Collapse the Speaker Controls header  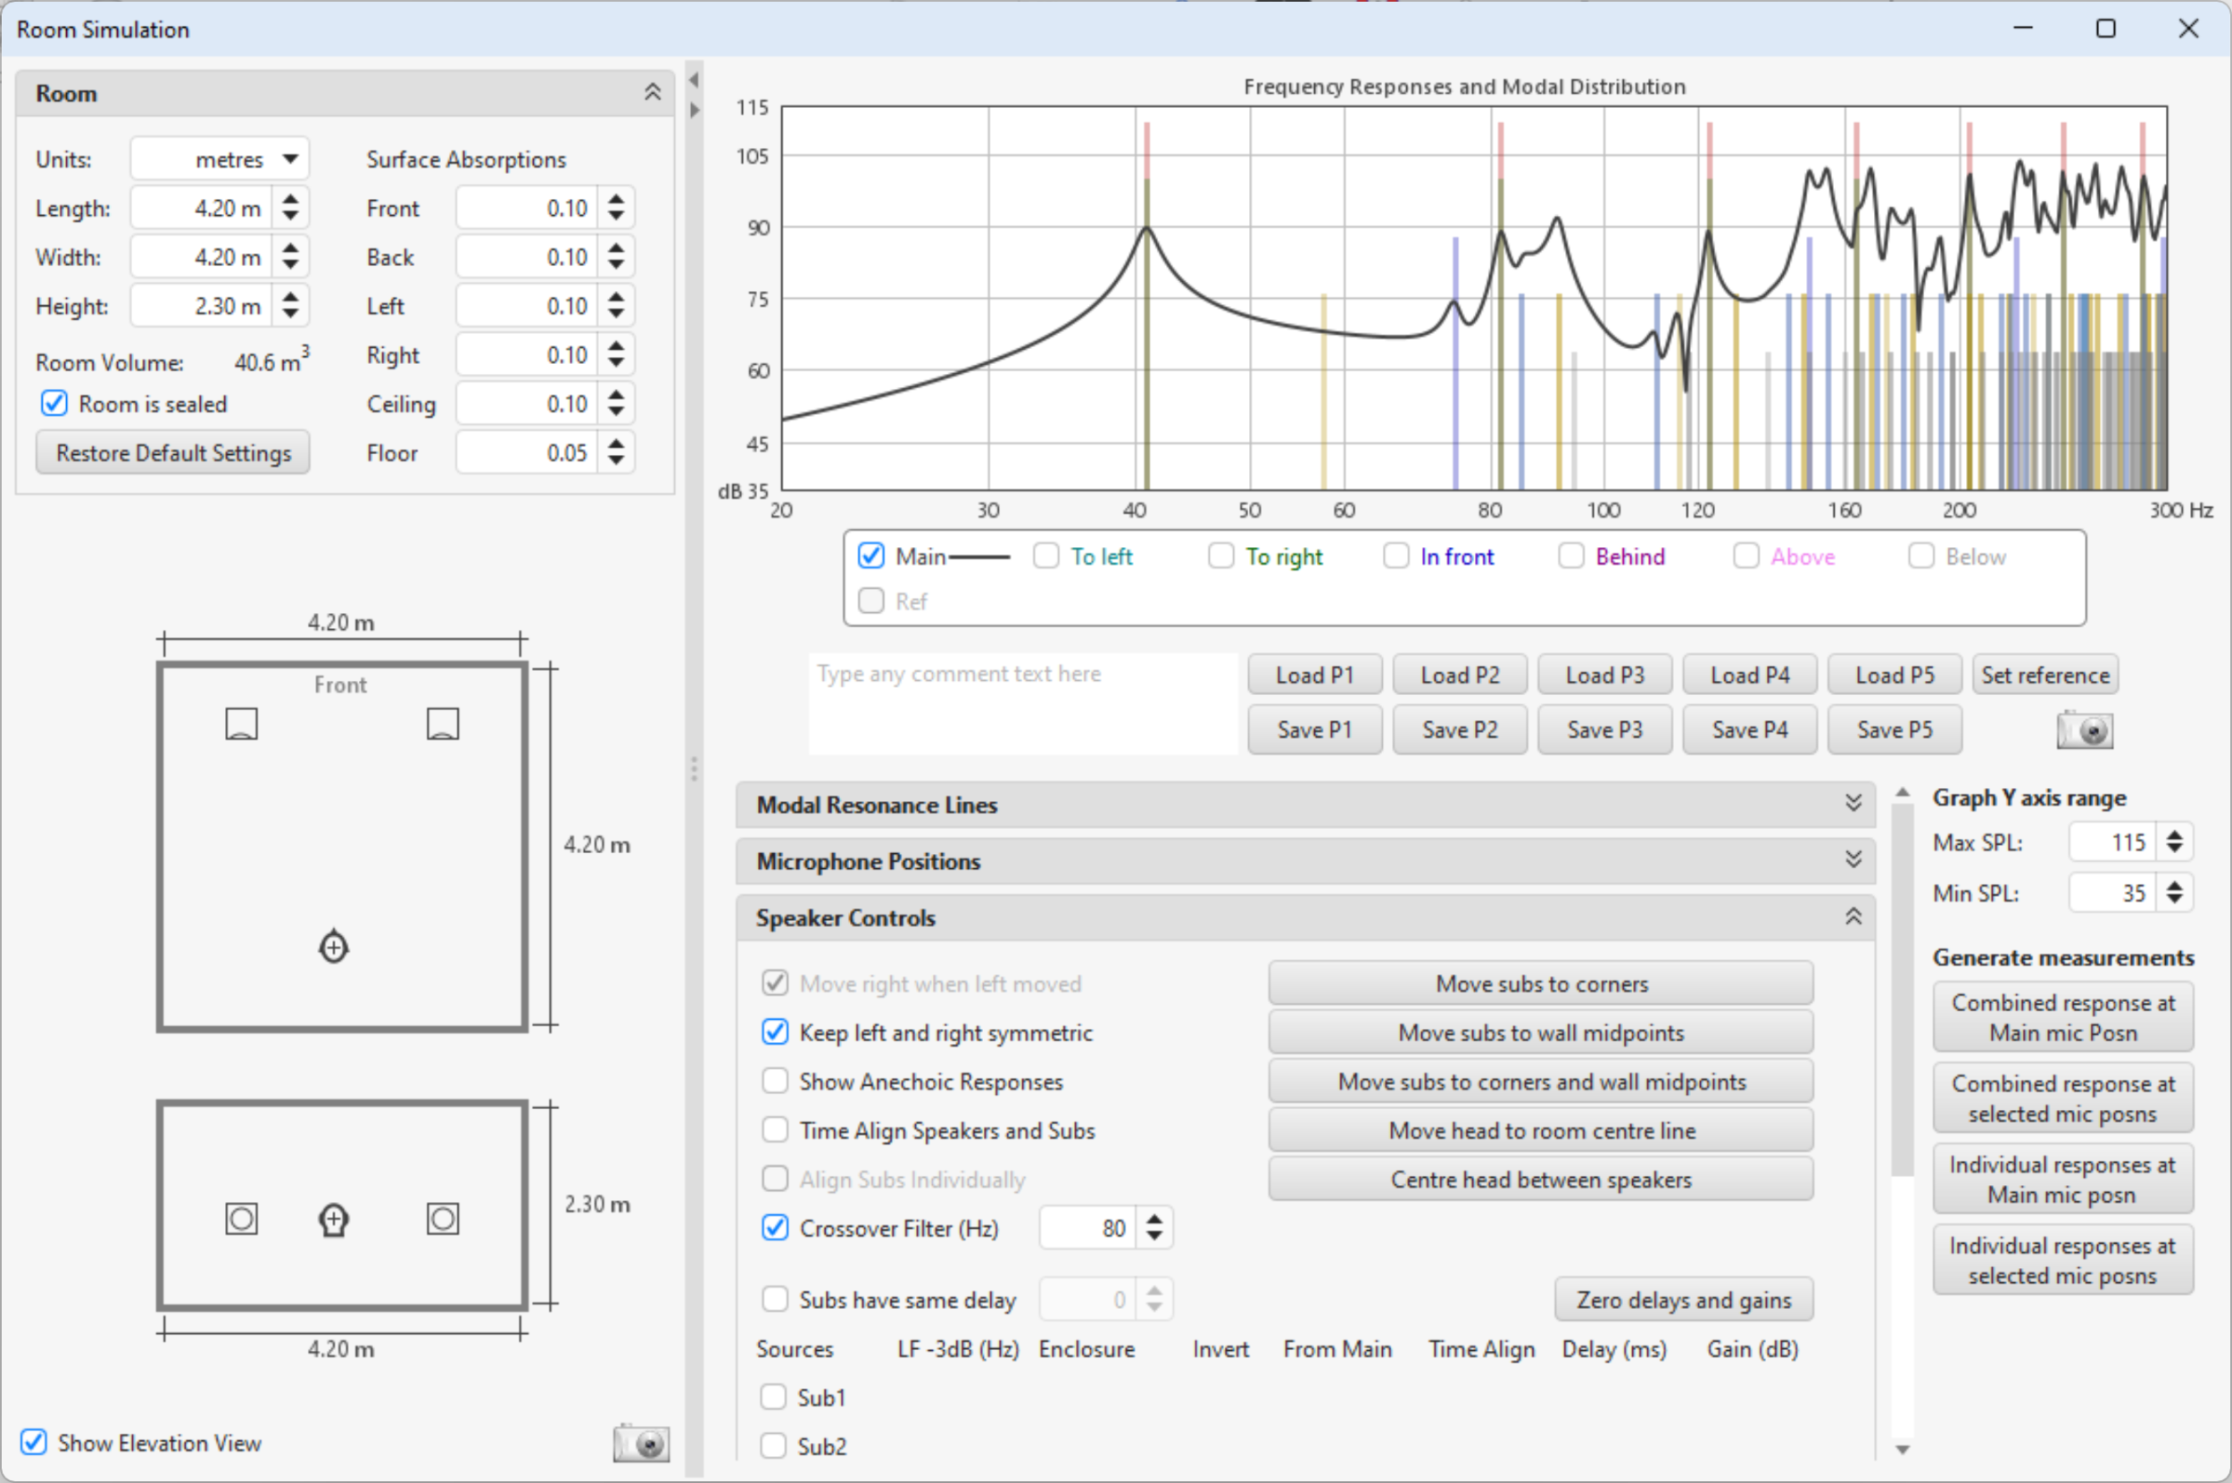(x=1853, y=916)
